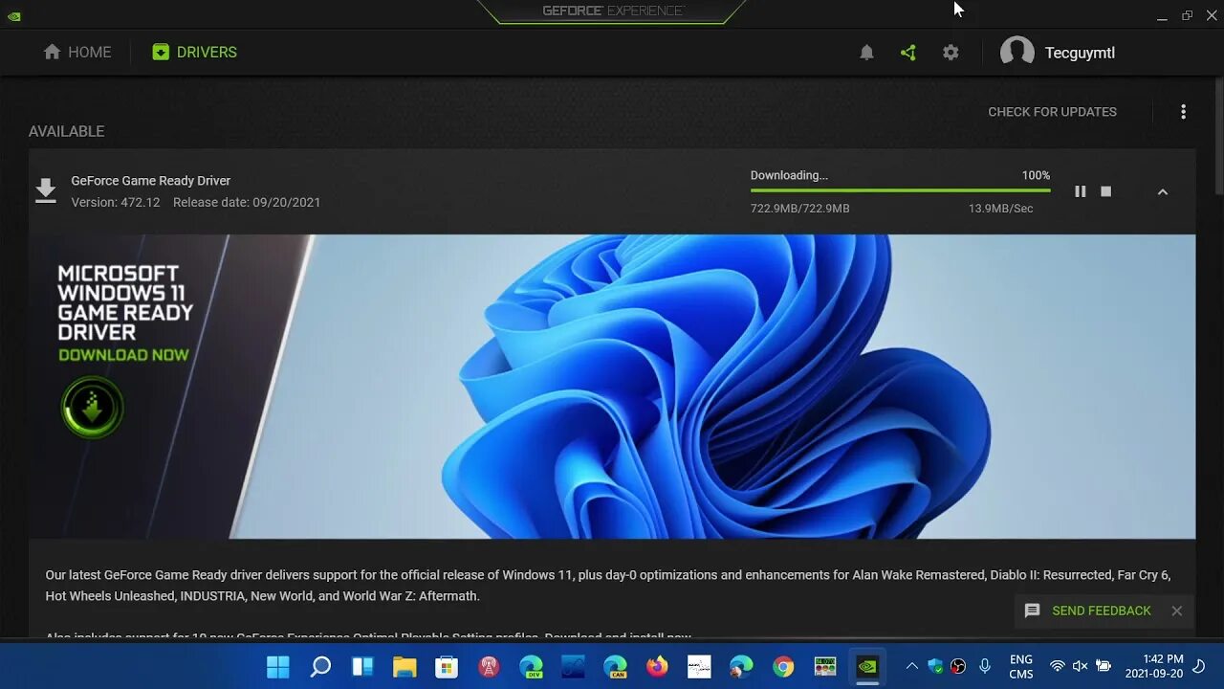
Task: Open Google Chrome from the taskbar
Action: 783,666
